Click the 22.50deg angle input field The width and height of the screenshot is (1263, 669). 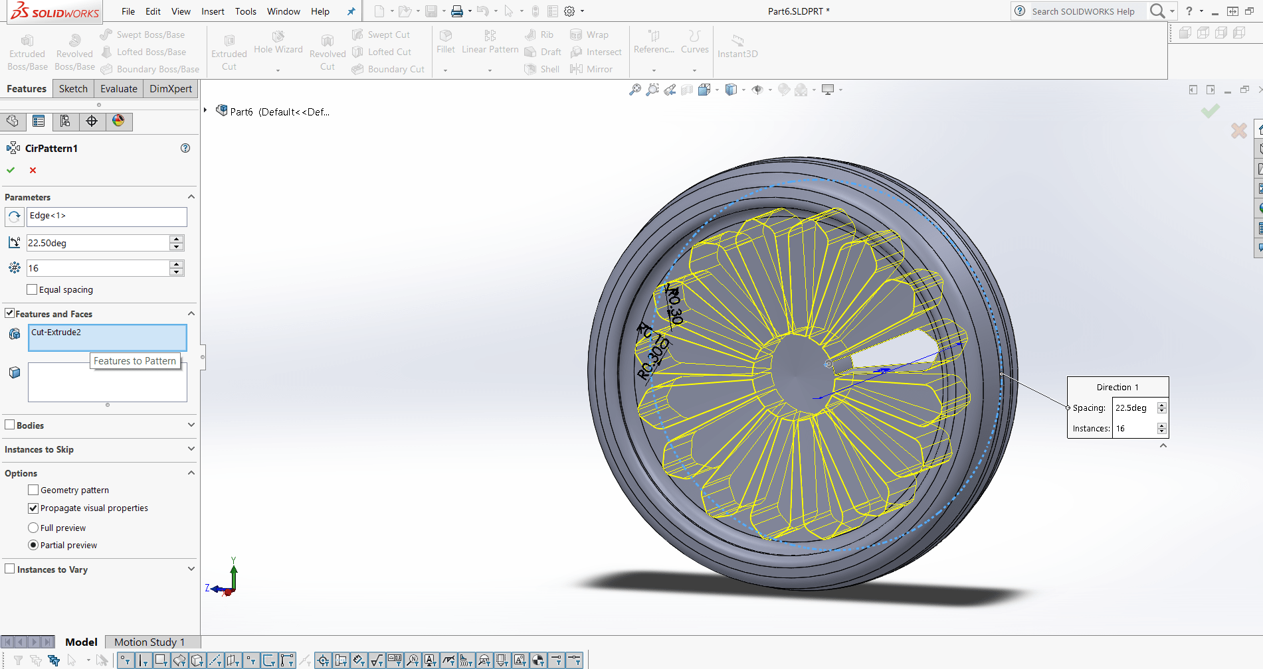97,243
